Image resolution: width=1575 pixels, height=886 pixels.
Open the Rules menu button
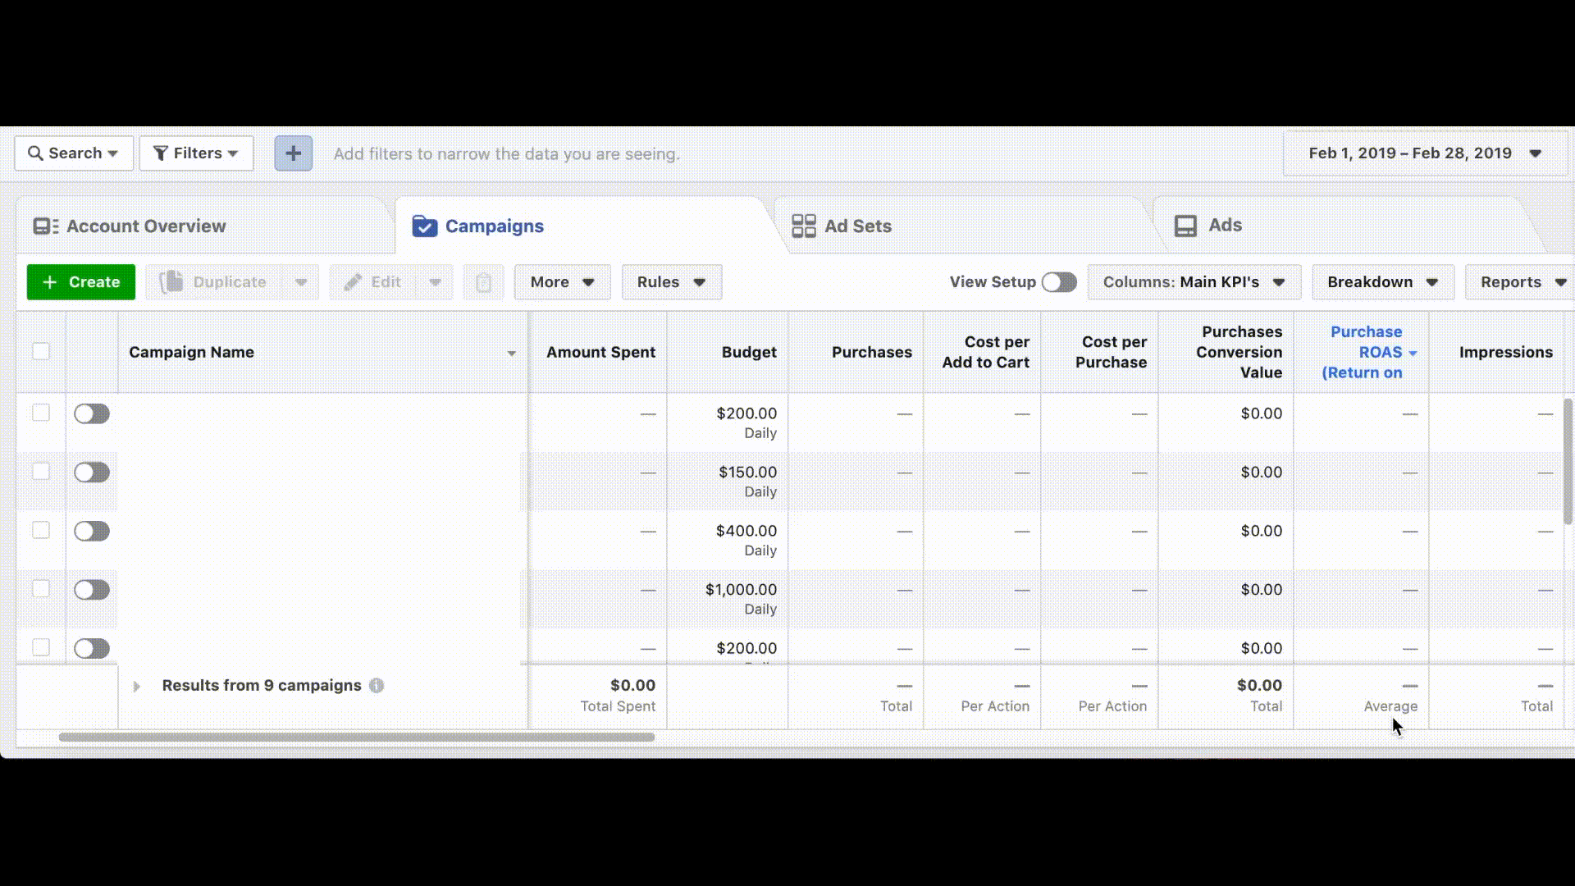pyautogui.click(x=671, y=282)
